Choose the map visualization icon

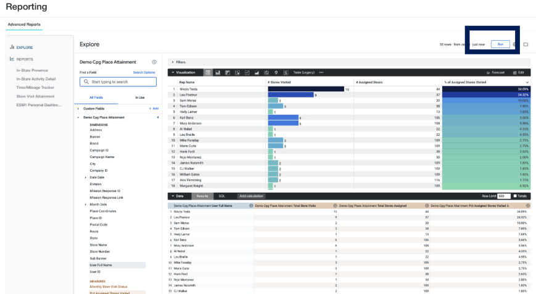[276, 72]
